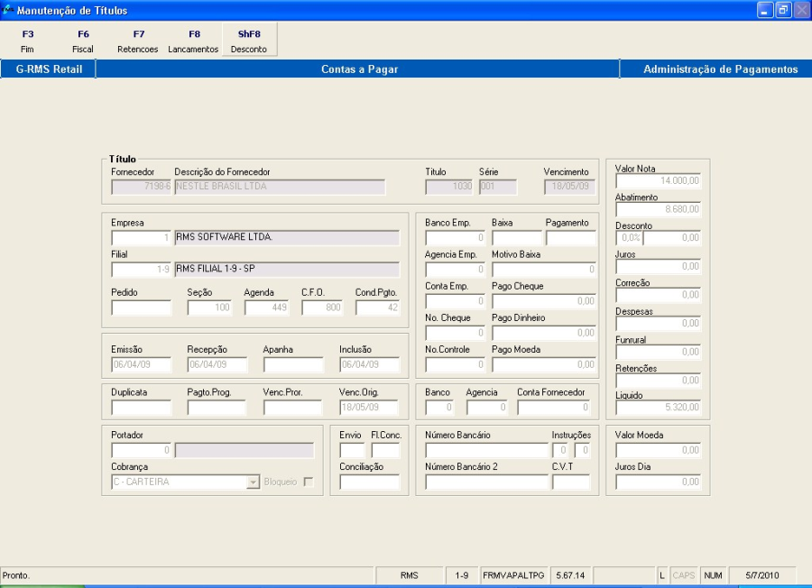The image size is (812, 588).
Task: Click the Baixa field
Action: click(x=517, y=238)
